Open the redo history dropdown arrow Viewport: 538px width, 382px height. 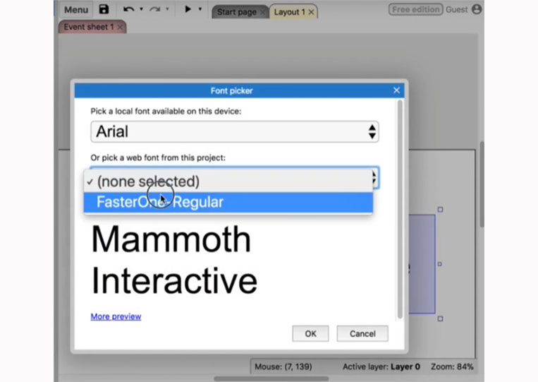point(167,9)
